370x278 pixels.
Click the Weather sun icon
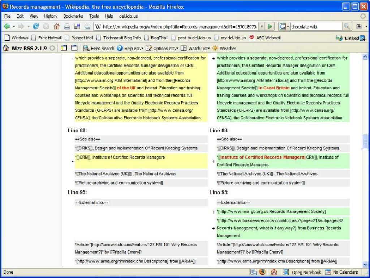tap(215, 48)
